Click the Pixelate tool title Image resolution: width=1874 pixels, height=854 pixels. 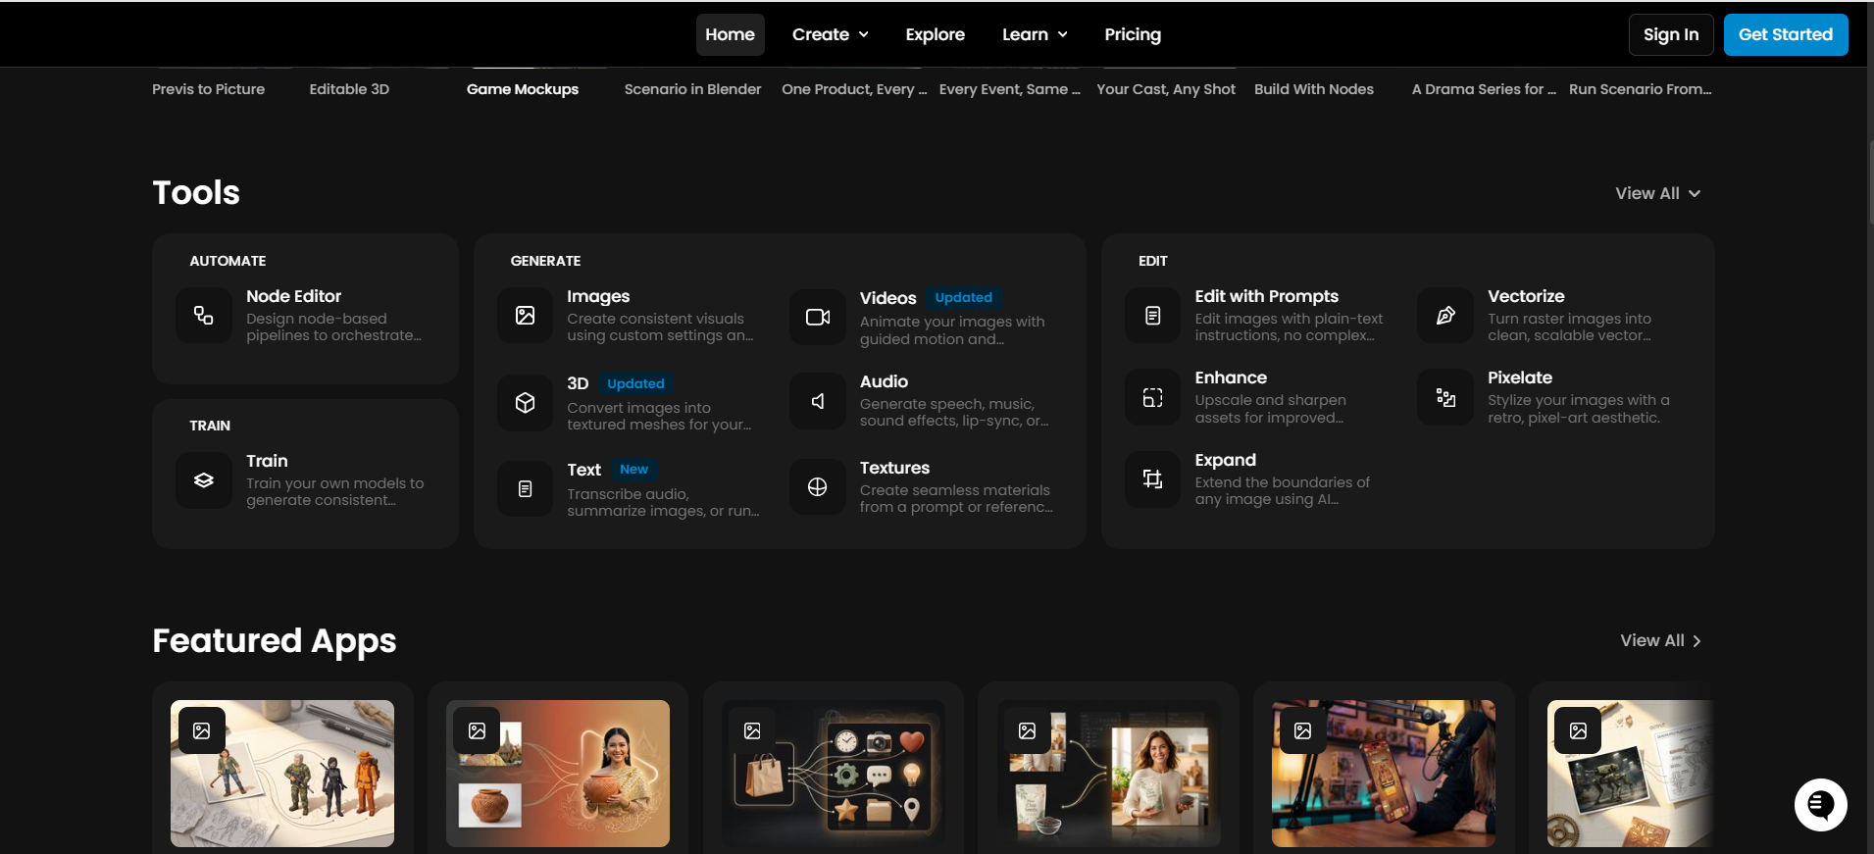1520,377
